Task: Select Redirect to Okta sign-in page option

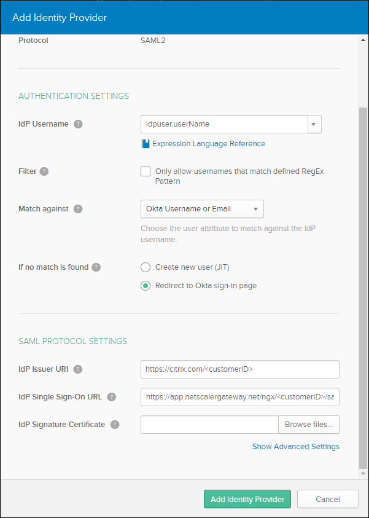Action: click(x=146, y=286)
